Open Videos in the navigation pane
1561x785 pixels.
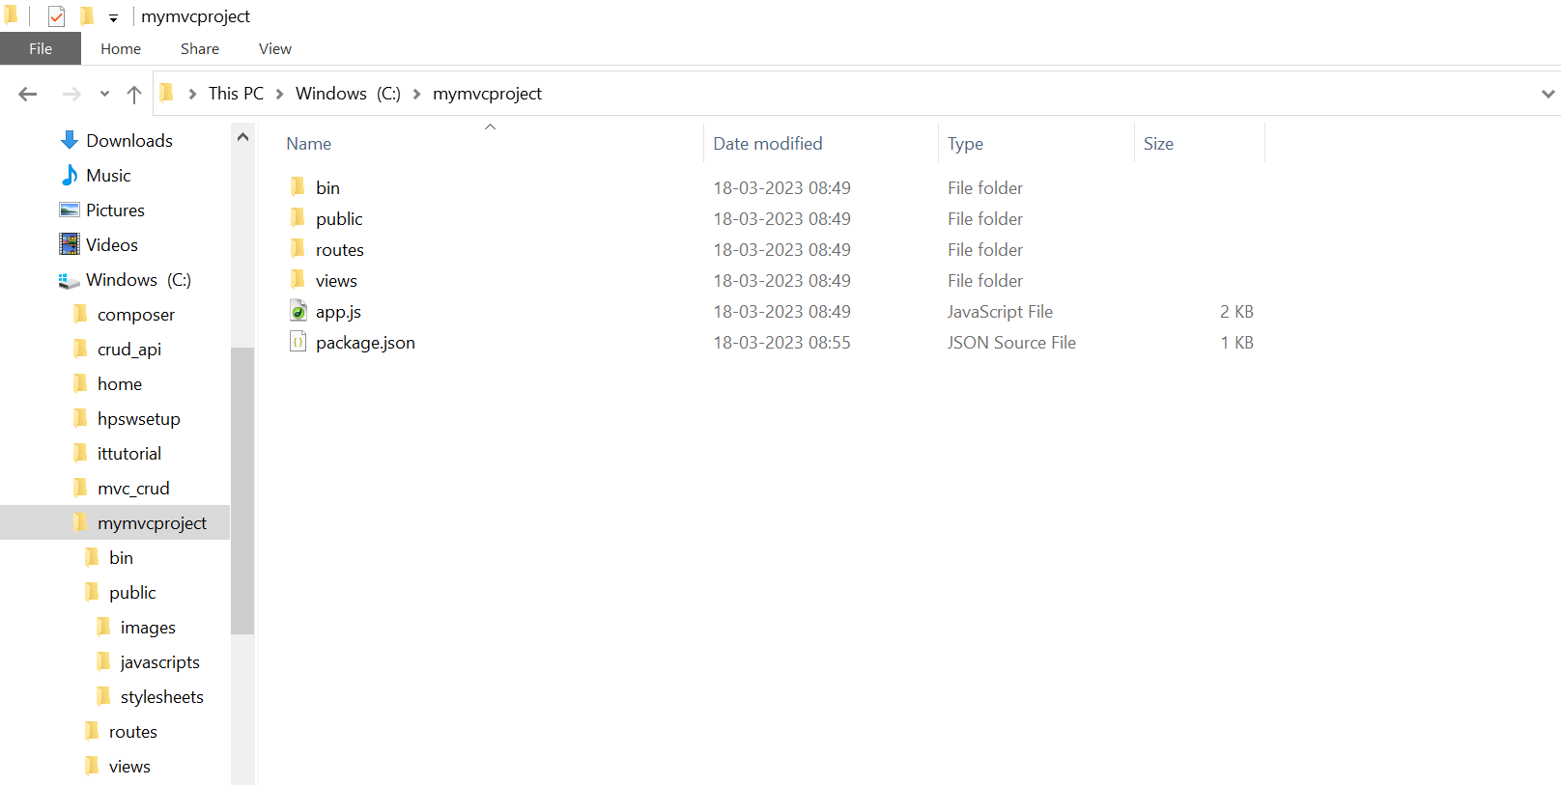coord(112,244)
